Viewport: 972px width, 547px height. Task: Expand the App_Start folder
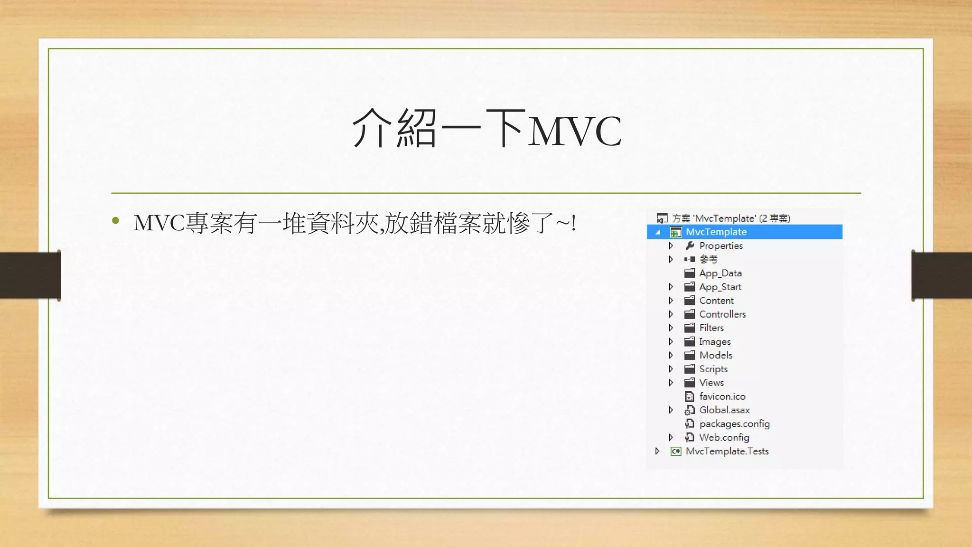pos(671,287)
